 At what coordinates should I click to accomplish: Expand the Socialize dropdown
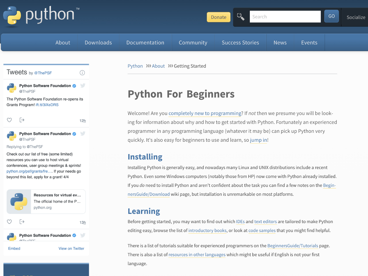point(356,17)
